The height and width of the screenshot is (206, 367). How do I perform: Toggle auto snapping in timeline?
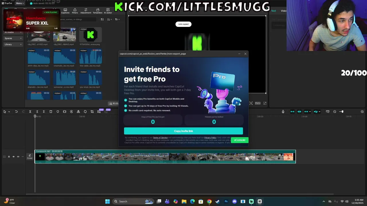(x=299, y=112)
